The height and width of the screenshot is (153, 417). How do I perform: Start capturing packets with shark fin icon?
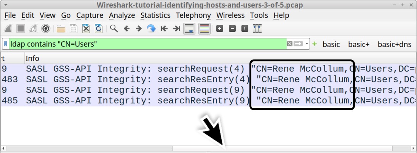pyautogui.click(x=8, y=28)
